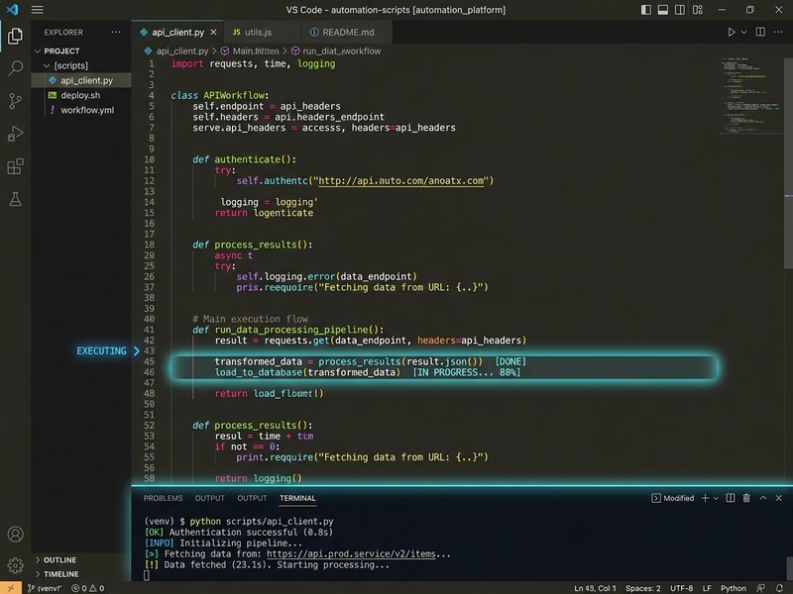Click the Python language indicator in status bar
793x594 pixels.
coord(734,587)
